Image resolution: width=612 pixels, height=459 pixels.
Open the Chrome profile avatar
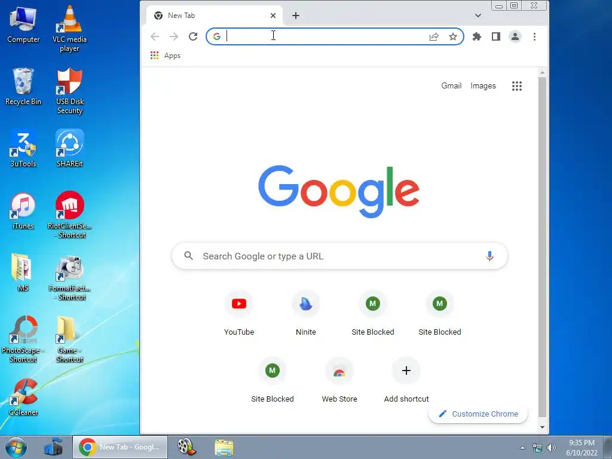(515, 36)
